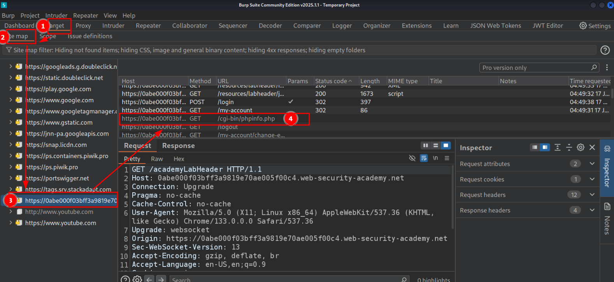This screenshot has height=282, width=614.
Task: Open editor help icon beside search
Action: coord(125,279)
